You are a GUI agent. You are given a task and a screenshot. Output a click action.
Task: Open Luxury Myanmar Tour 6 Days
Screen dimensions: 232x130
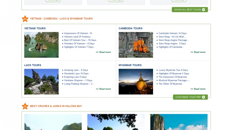tap(173, 70)
